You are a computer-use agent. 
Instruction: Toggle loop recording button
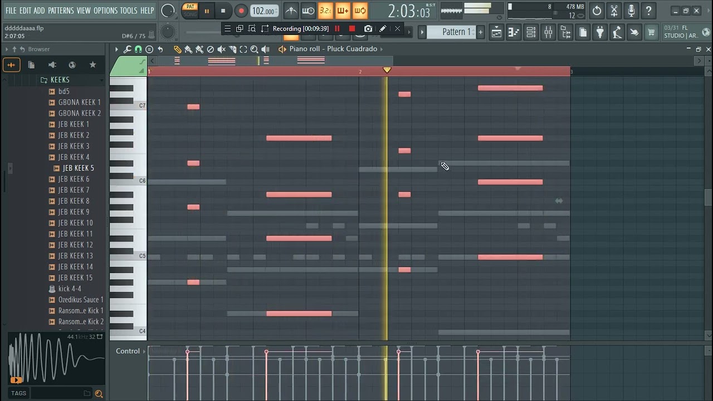360,11
